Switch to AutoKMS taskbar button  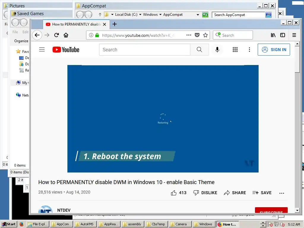[85, 224]
